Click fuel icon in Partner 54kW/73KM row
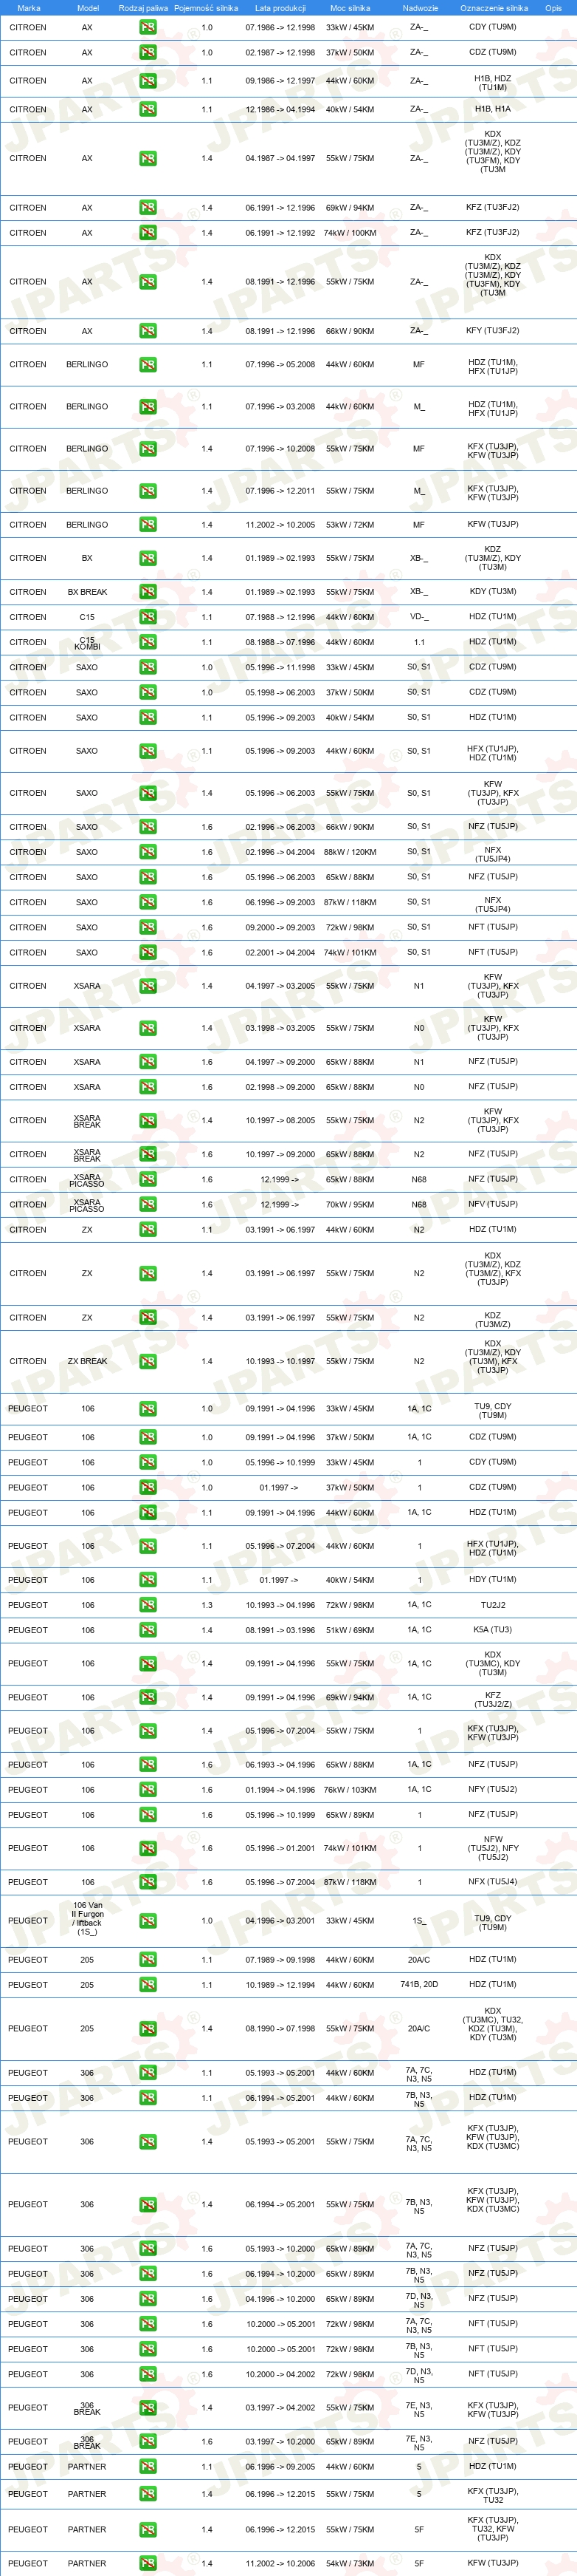Image resolution: width=577 pixels, height=2576 pixels. 148,2564
